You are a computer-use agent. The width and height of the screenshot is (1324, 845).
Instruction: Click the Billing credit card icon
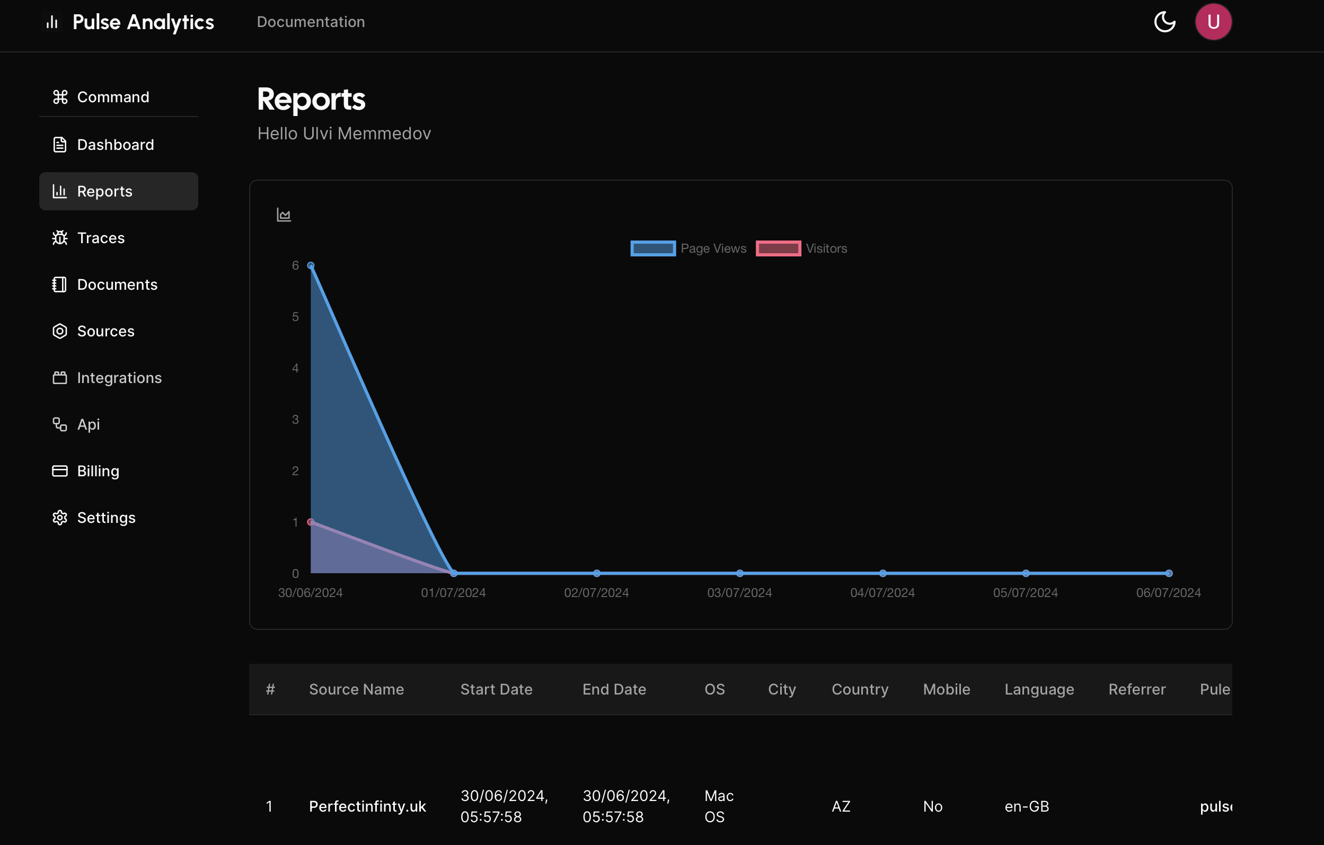click(x=60, y=472)
